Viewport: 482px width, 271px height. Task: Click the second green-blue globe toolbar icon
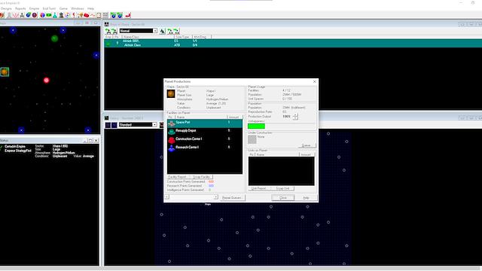click(120, 15)
